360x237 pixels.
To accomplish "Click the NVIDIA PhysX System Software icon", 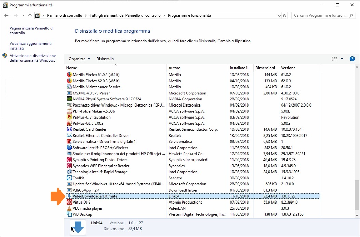I will pos(69,99).
